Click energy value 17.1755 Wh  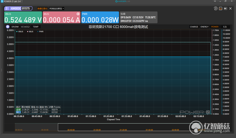(x=44, y=110)
